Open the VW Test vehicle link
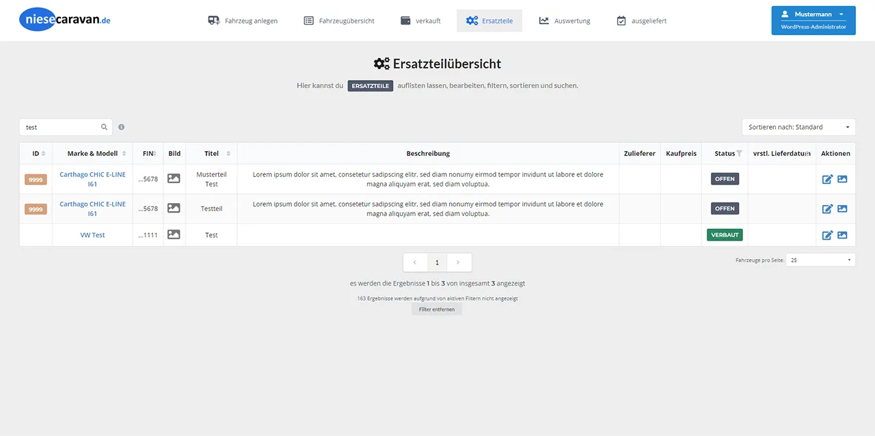This screenshot has height=436, width=875. (x=92, y=235)
